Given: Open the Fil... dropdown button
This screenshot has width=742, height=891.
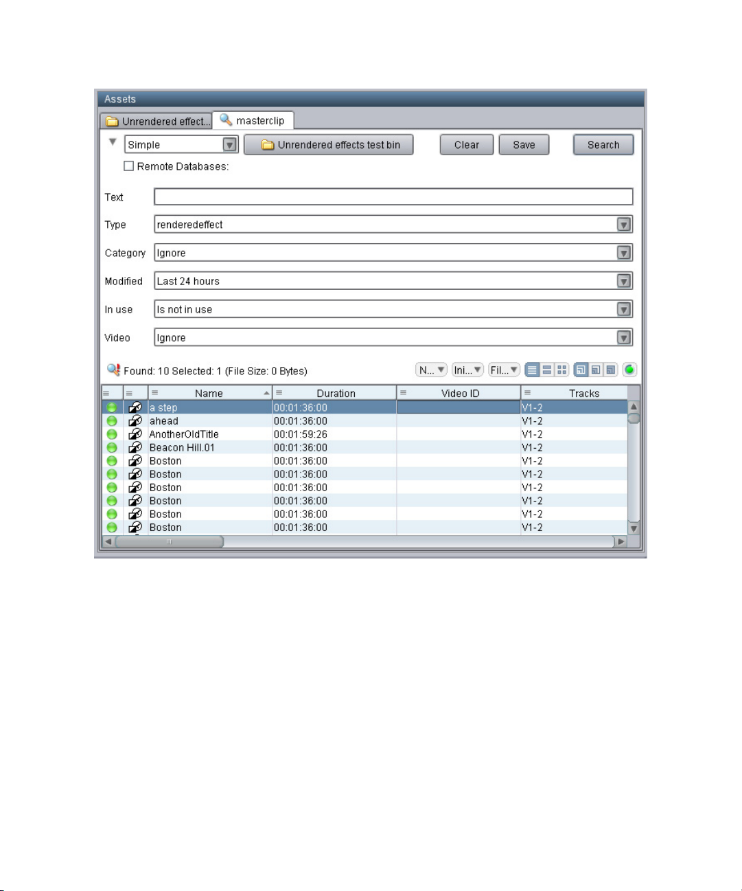Looking at the screenshot, I should [504, 370].
